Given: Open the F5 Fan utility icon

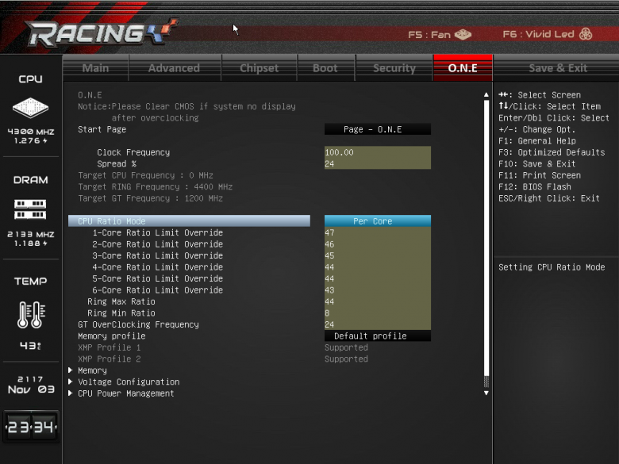Looking at the screenshot, I should click(463, 35).
